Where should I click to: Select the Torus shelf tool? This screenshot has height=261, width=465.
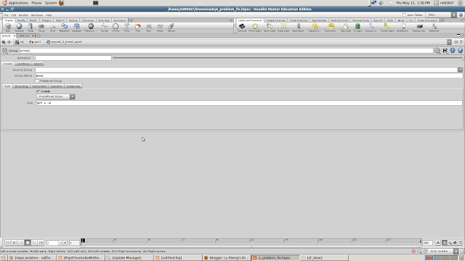41,28
